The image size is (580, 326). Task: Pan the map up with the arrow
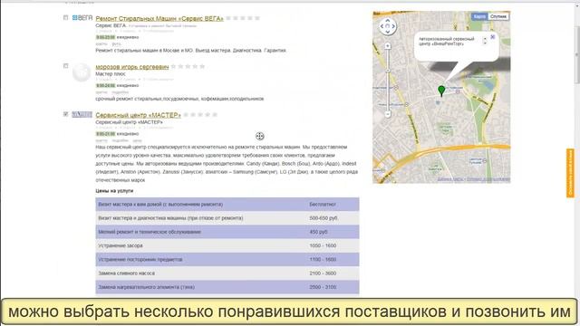388,21
